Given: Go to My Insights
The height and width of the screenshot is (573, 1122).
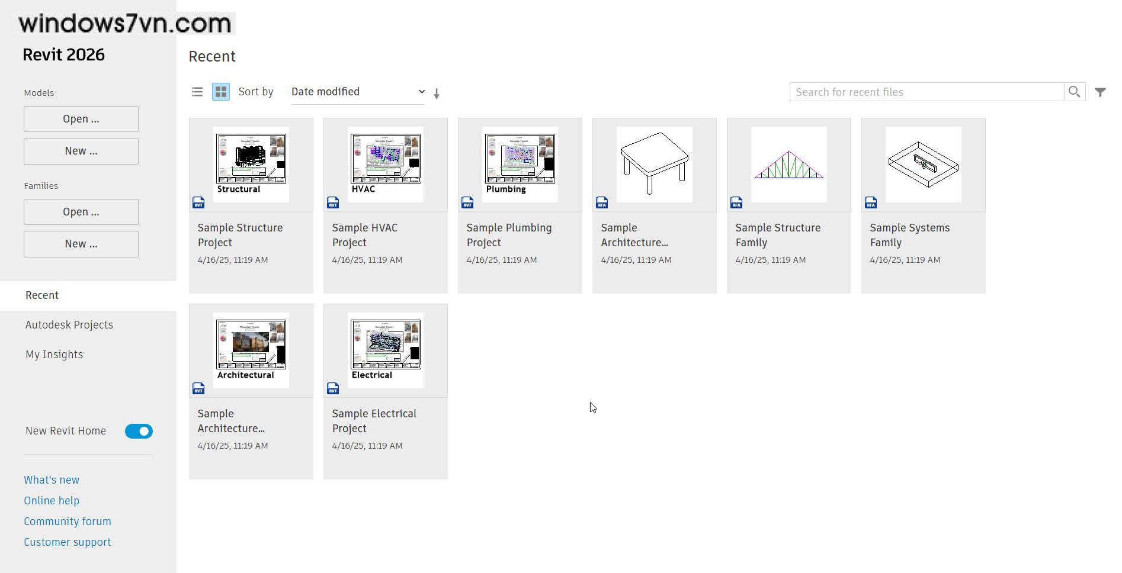Looking at the screenshot, I should tap(55, 355).
